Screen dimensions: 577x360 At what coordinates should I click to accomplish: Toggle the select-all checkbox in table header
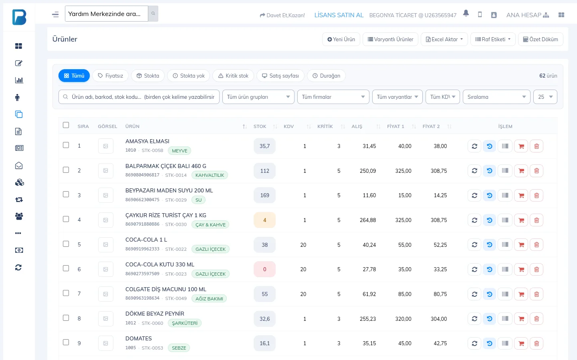click(66, 125)
